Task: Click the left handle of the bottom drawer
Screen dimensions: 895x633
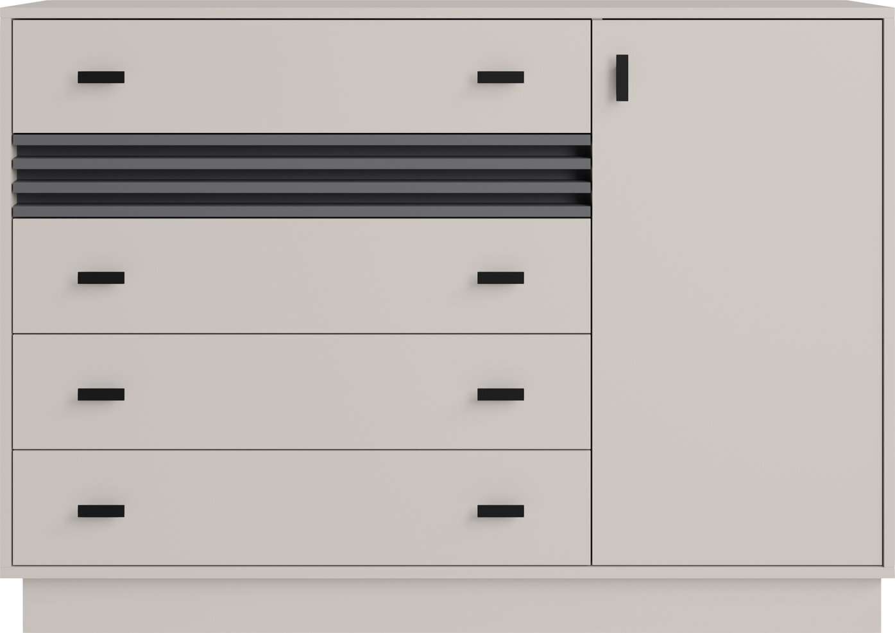Action: pos(101,511)
